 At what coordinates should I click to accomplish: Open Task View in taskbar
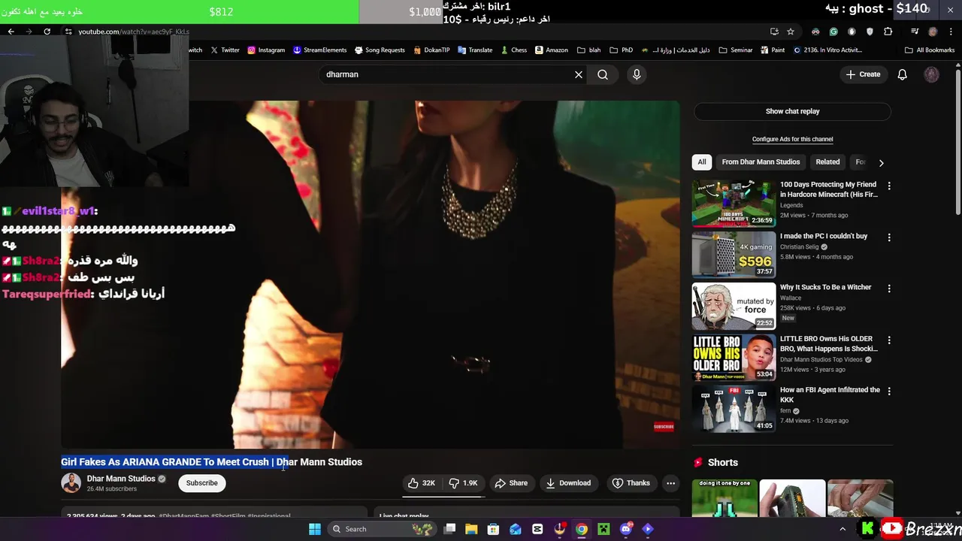click(449, 529)
